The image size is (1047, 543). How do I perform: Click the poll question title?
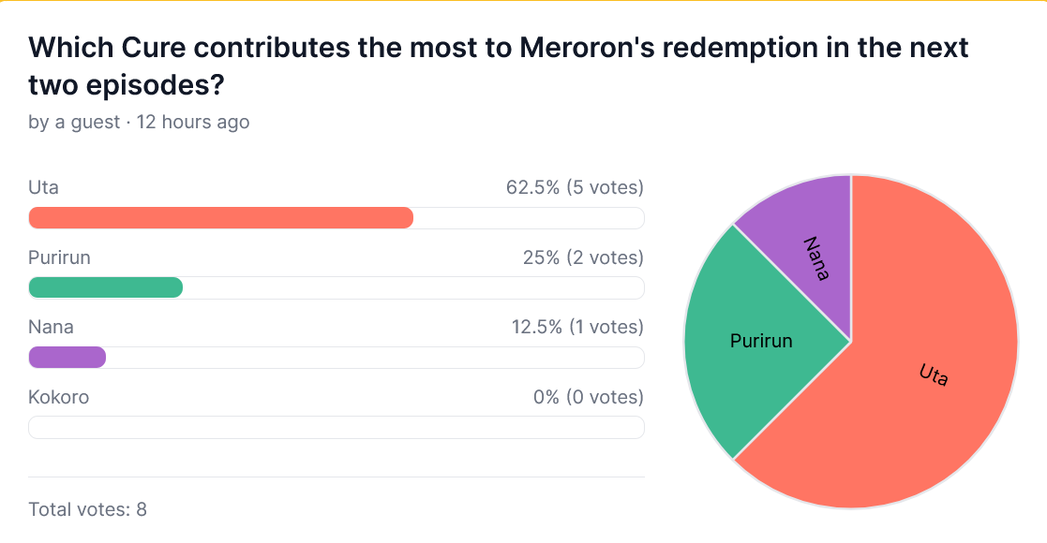pyautogui.click(x=498, y=66)
